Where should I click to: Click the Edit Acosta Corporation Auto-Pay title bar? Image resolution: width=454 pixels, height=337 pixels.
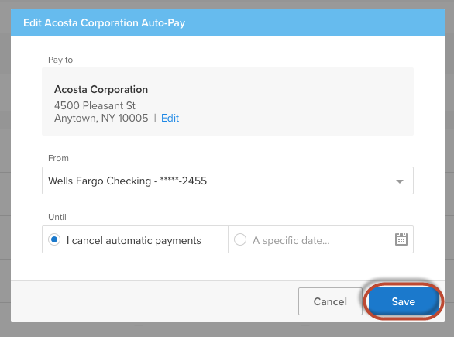pyautogui.click(x=228, y=22)
